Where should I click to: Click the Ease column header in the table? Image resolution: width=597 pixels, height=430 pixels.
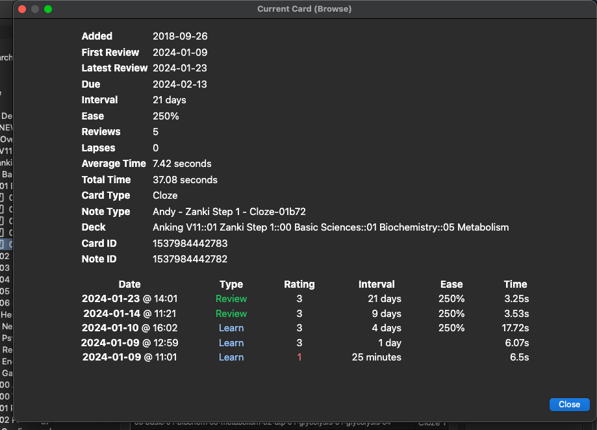[451, 285]
